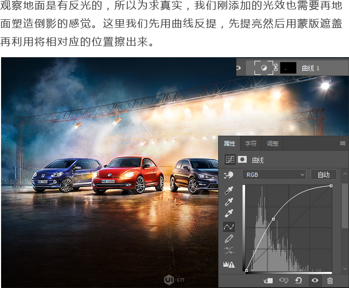The width and height of the screenshot is (349, 288).
Task: Select the black point eyedropper
Action: tap(229, 191)
